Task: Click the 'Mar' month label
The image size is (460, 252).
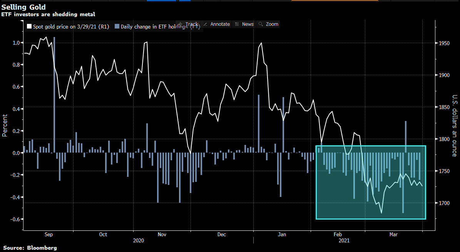Action: [x=393, y=234]
